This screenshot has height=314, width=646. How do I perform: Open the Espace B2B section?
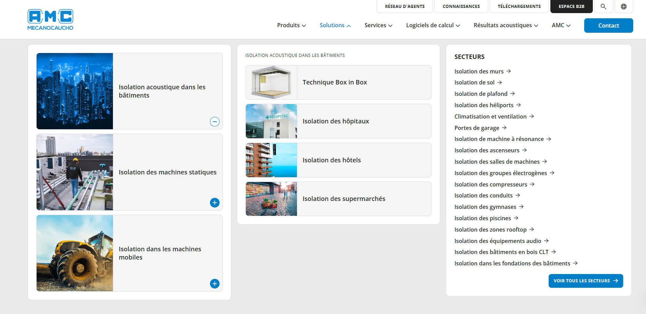click(571, 7)
